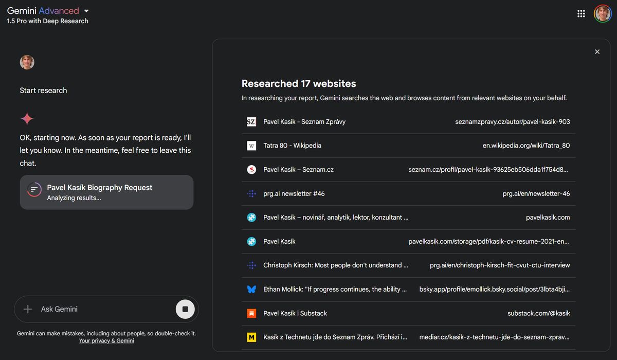Click the user avatar beside the chat message
The width and height of the screenshot is (617, 360).
click(27, 62)
